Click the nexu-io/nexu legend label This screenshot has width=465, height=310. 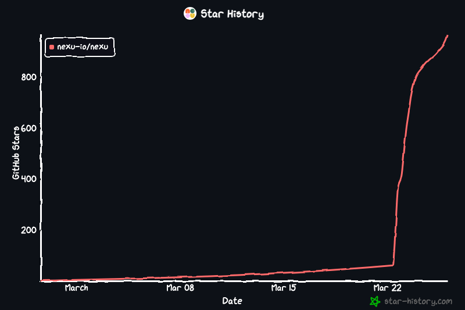click(x=83, y=47)
